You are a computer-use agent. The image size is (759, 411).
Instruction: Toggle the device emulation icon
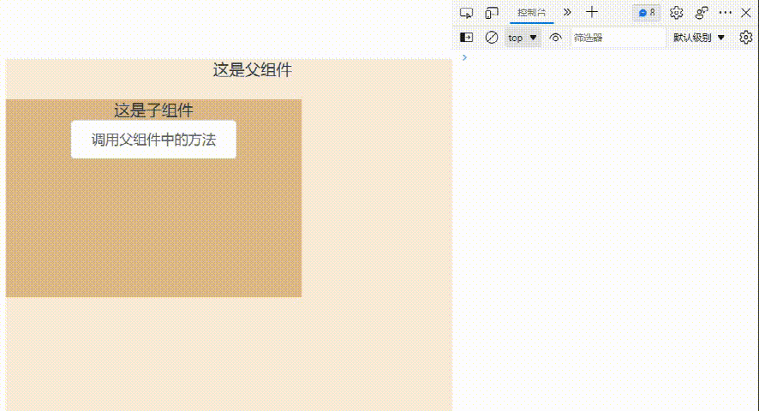(x=492, y=13)
